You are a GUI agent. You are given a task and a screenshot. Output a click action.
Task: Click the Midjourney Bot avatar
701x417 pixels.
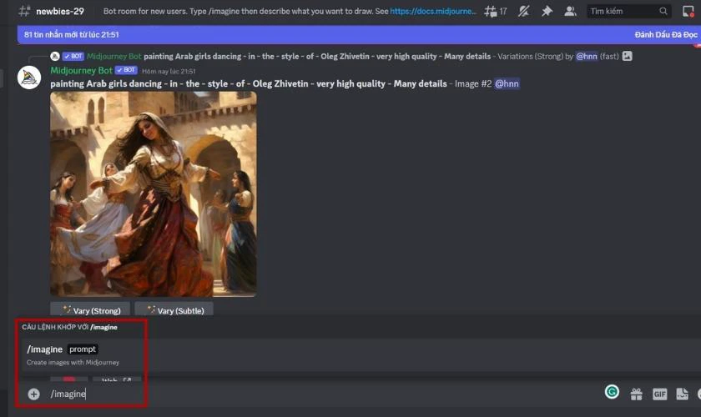coord(29,78)
